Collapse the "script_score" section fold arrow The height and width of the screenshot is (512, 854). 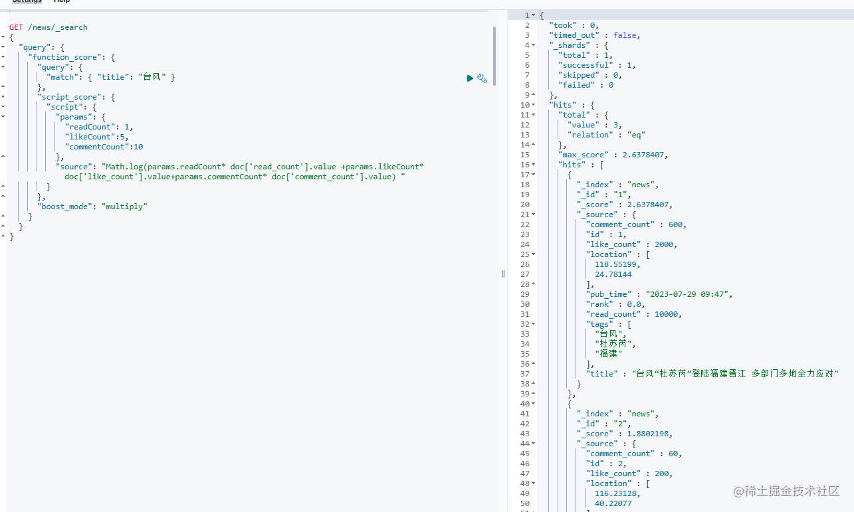click(x=3, y=96)
